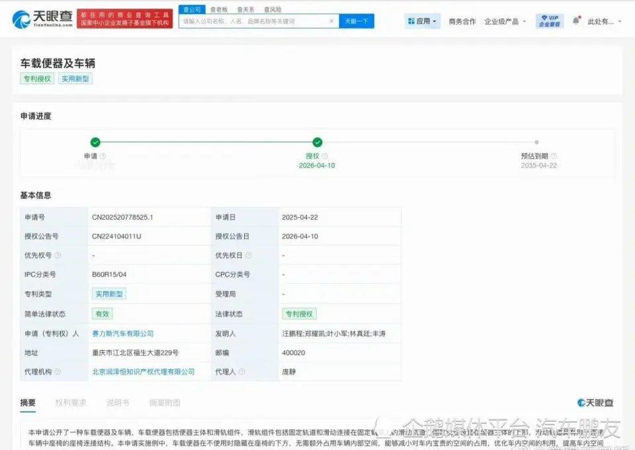Click the info icon beside 优先权日
The image size is (635, 450).
[x=249, y=255]
